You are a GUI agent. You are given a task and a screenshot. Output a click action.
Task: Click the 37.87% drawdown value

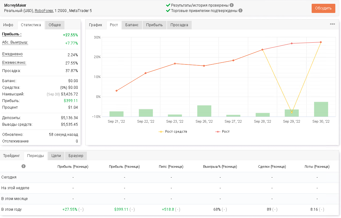72,71
